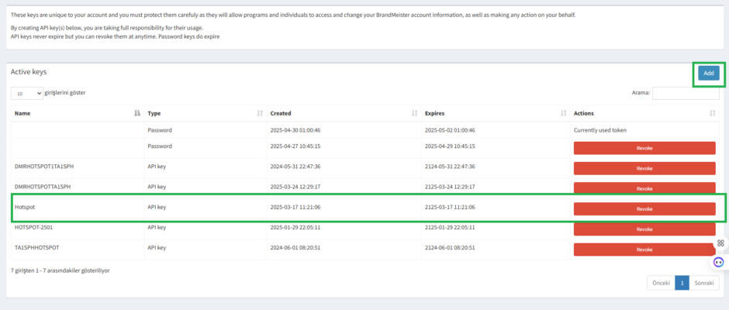Screen dimensions: 729x310
Task: Open the entries-per-page dropdown showing 10
Action: tap(27, 94)
